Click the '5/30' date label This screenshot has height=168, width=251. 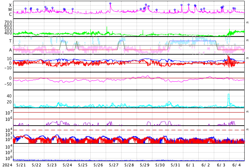click(160, 165)
